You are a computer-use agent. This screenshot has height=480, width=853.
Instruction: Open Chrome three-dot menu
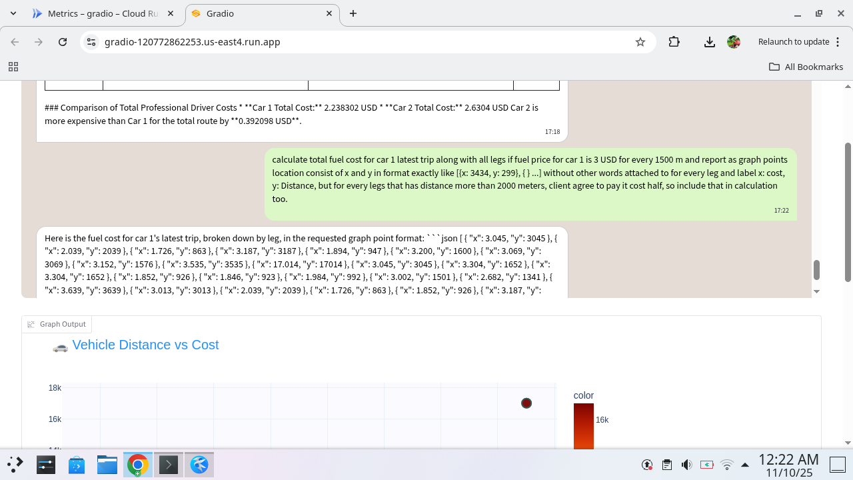(x=836, y=42)
